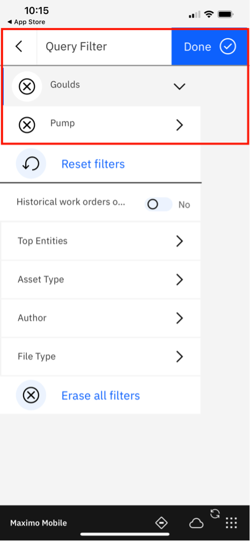Expand the Top Entities filter chevron
The width and height of the screenshot is (252, 543).
pos(180,241)
